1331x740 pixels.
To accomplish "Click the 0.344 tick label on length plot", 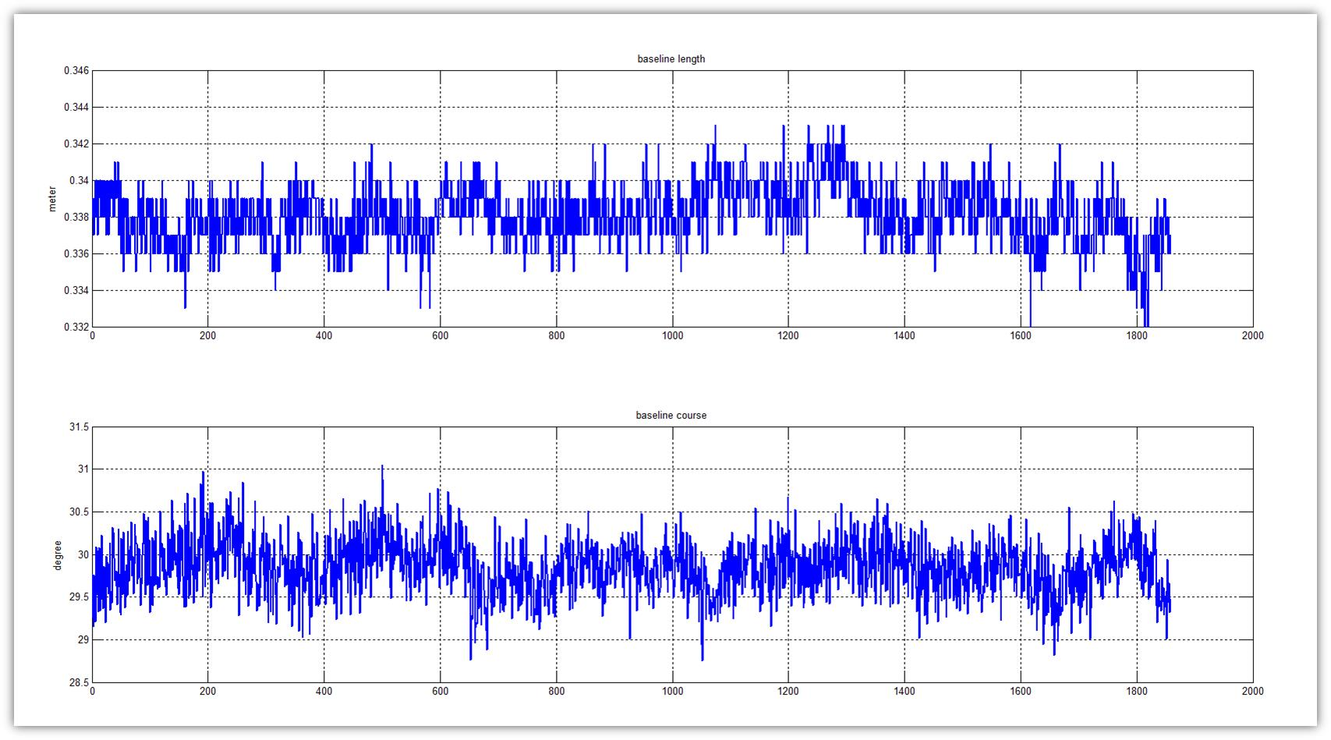I will click(76, 108).
